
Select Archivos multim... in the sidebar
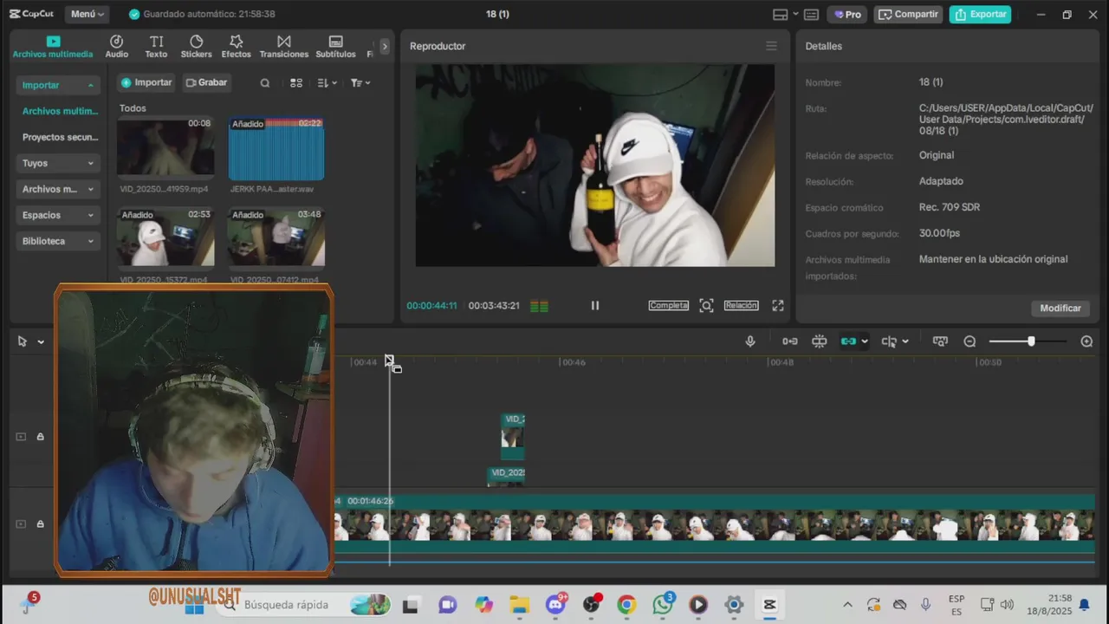[x=60, y=111]
